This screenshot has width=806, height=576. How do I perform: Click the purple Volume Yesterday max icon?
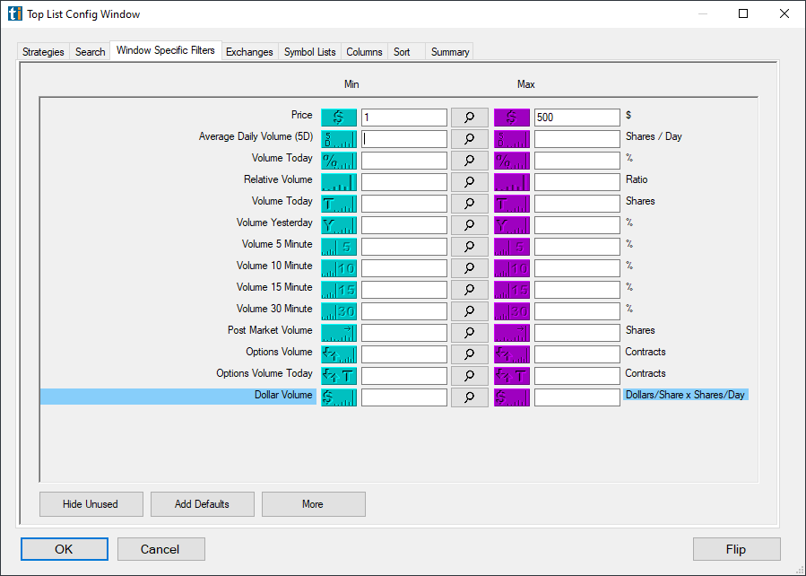pyautogui.click(x=511, y=224)
